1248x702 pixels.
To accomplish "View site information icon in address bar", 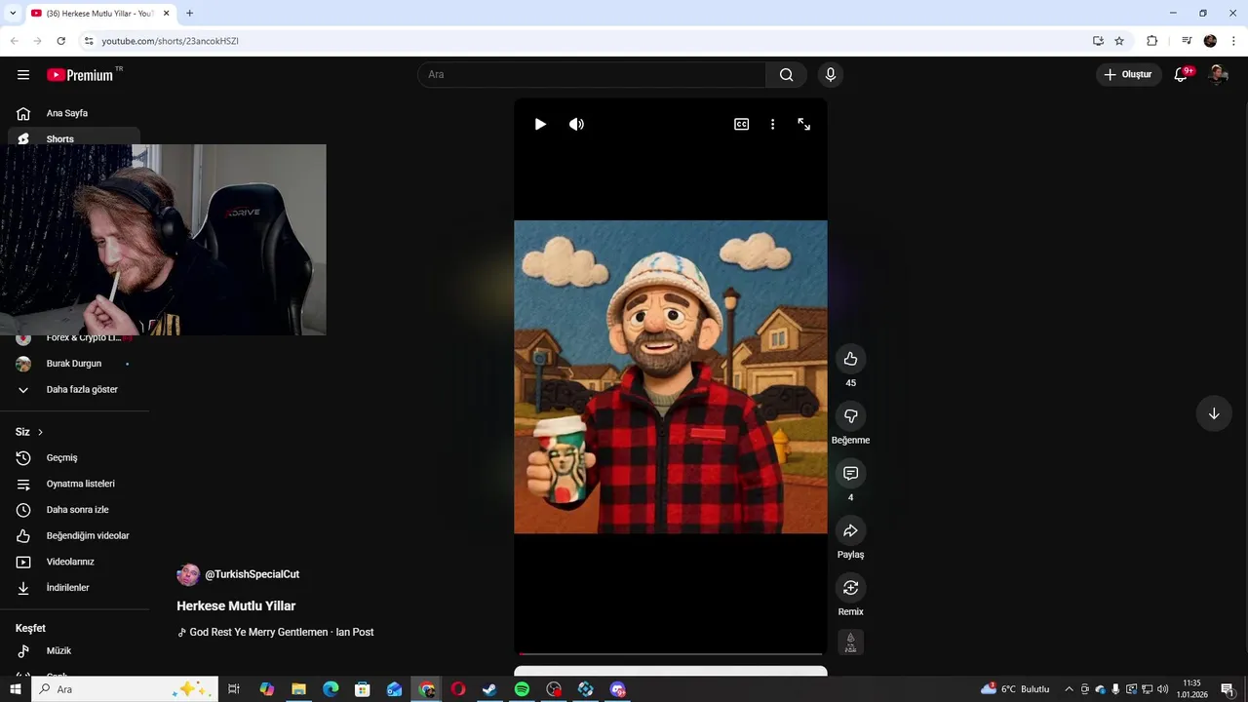I will click(x=89, y=41).
